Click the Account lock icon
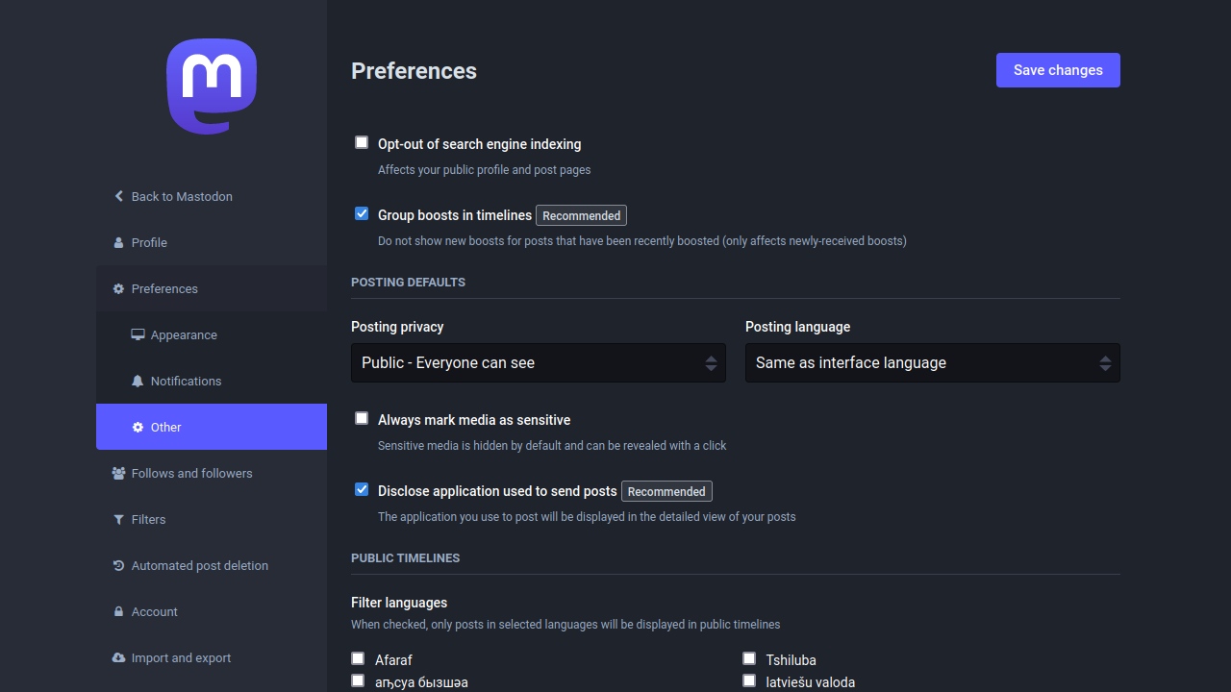 [x=117, y=611]
